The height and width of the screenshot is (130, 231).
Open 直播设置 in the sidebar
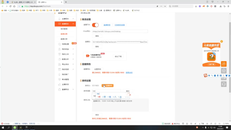[x=64, y=34]
